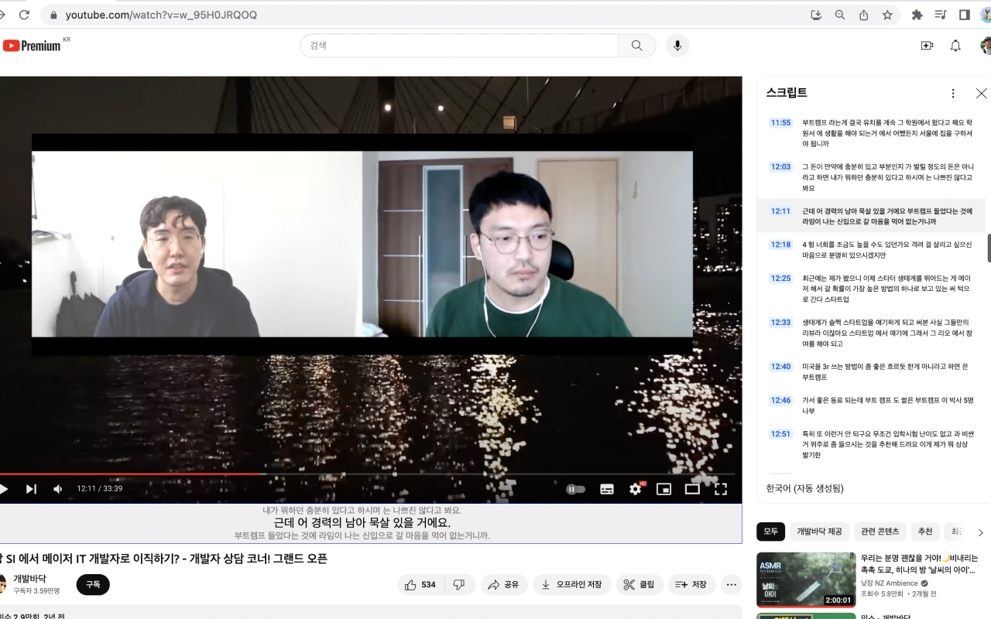Click the 검색 search input field
The image size is (991, 619).
click(459, 46)
